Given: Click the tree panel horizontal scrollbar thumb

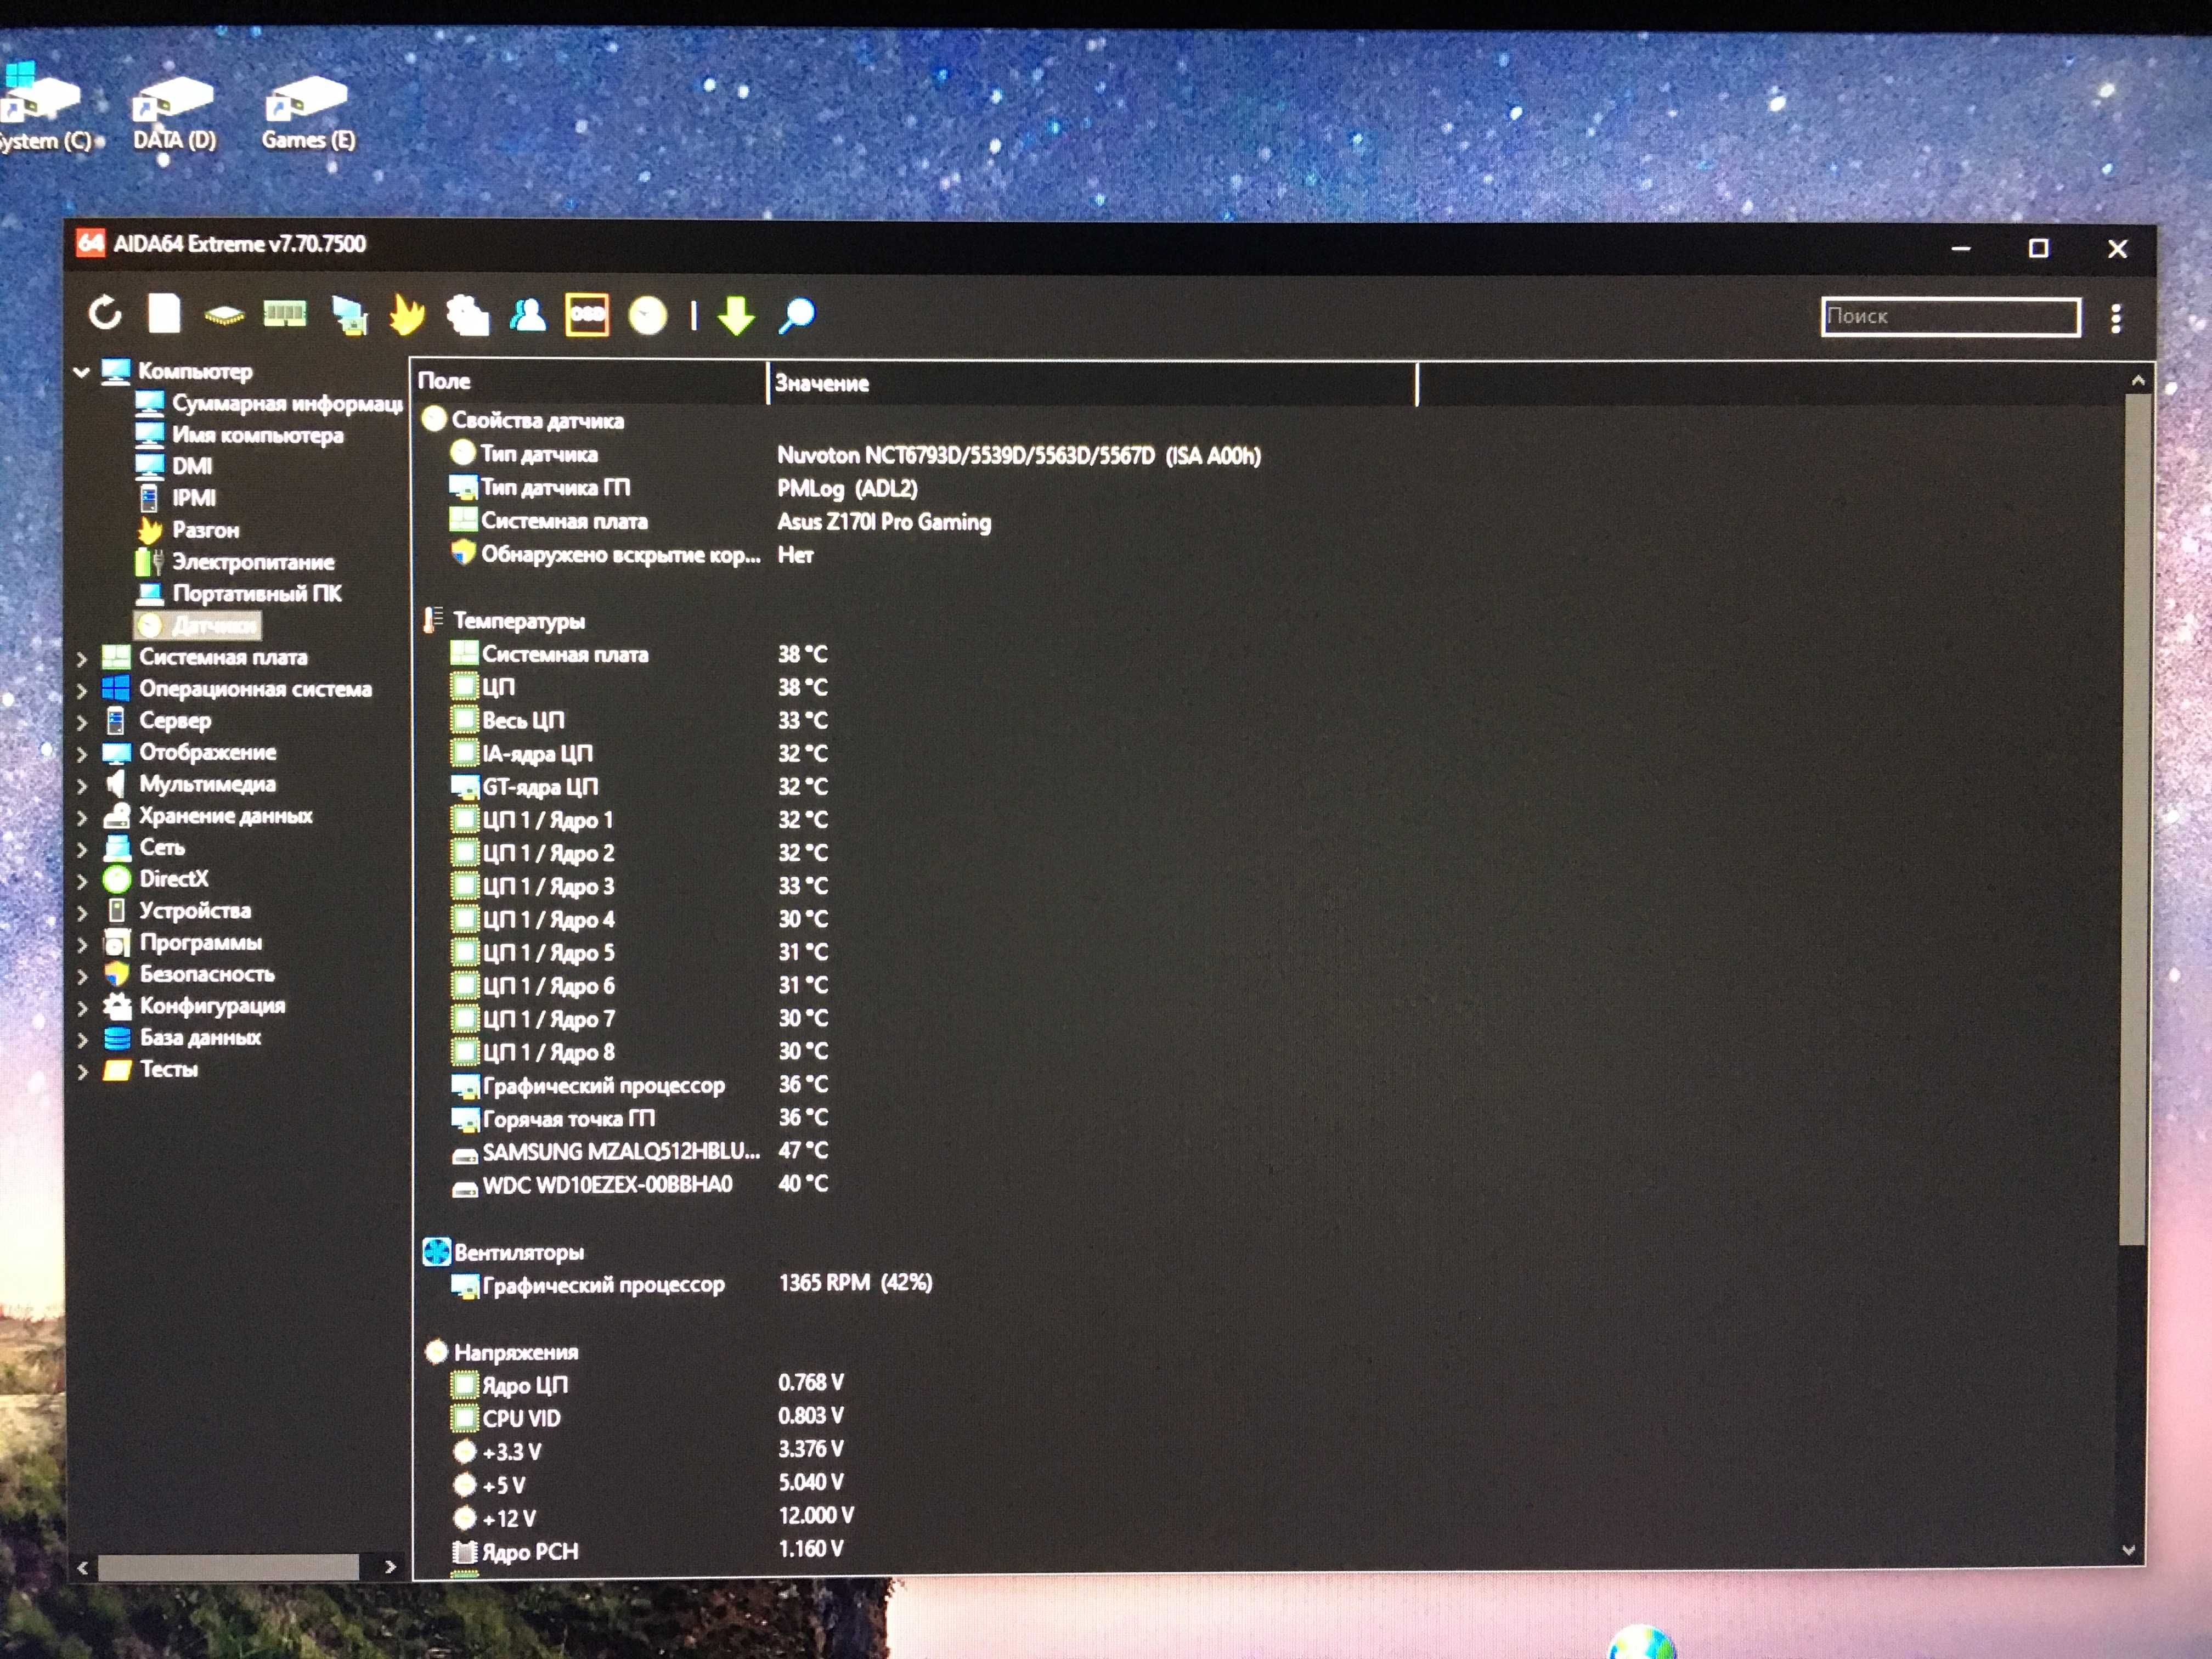Looking at the screenshot, I should point(228,1567).
